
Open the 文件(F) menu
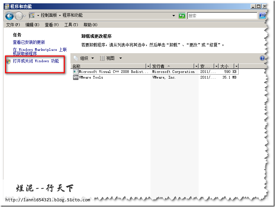click(x=13, y=25)
